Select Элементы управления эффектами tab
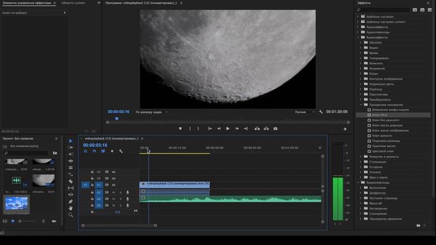 click(27, 3)
